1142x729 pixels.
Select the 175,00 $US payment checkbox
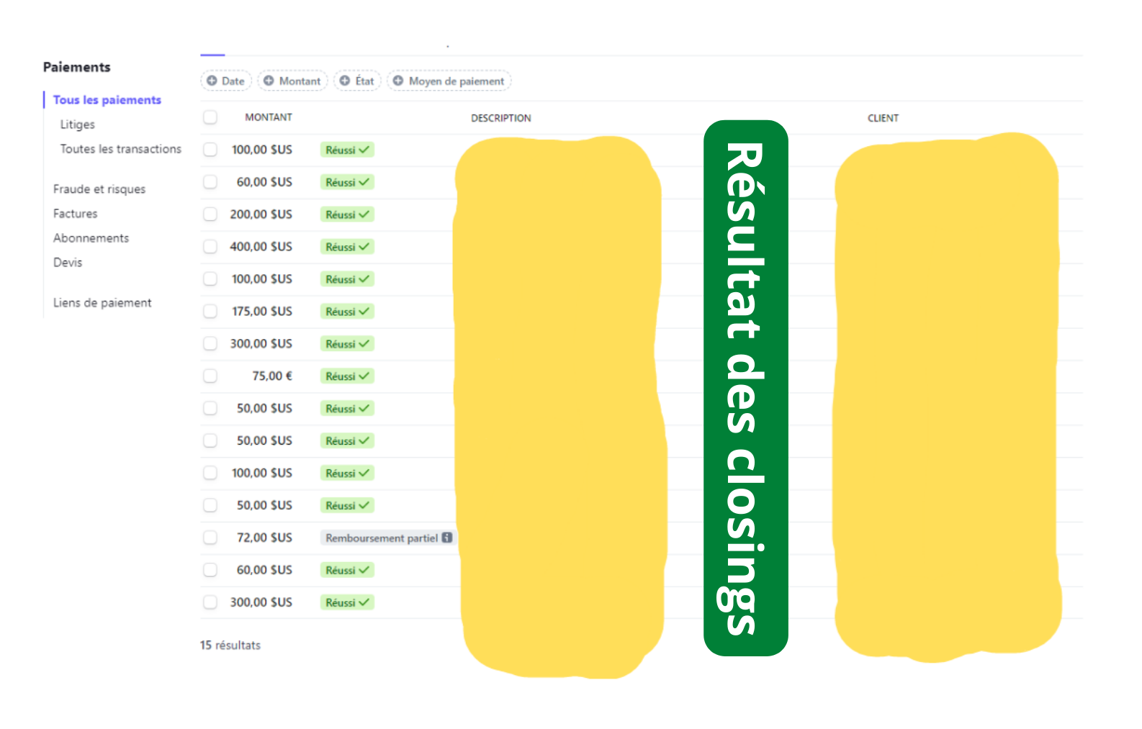[x=210, y=312]
